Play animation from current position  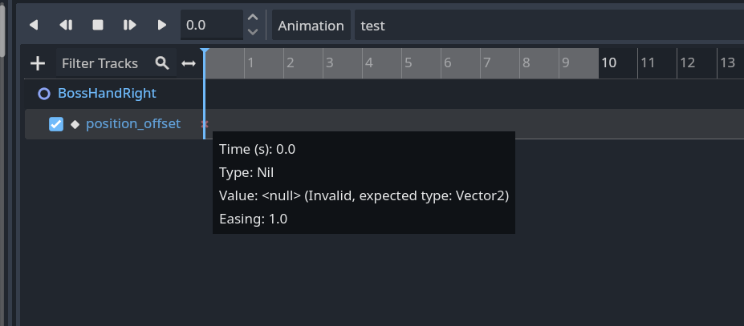(162, 26)
